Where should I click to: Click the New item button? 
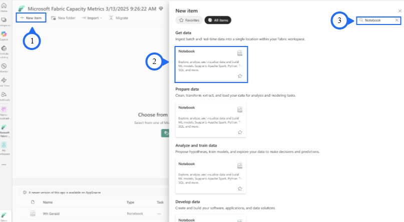(x=31, y=17)
